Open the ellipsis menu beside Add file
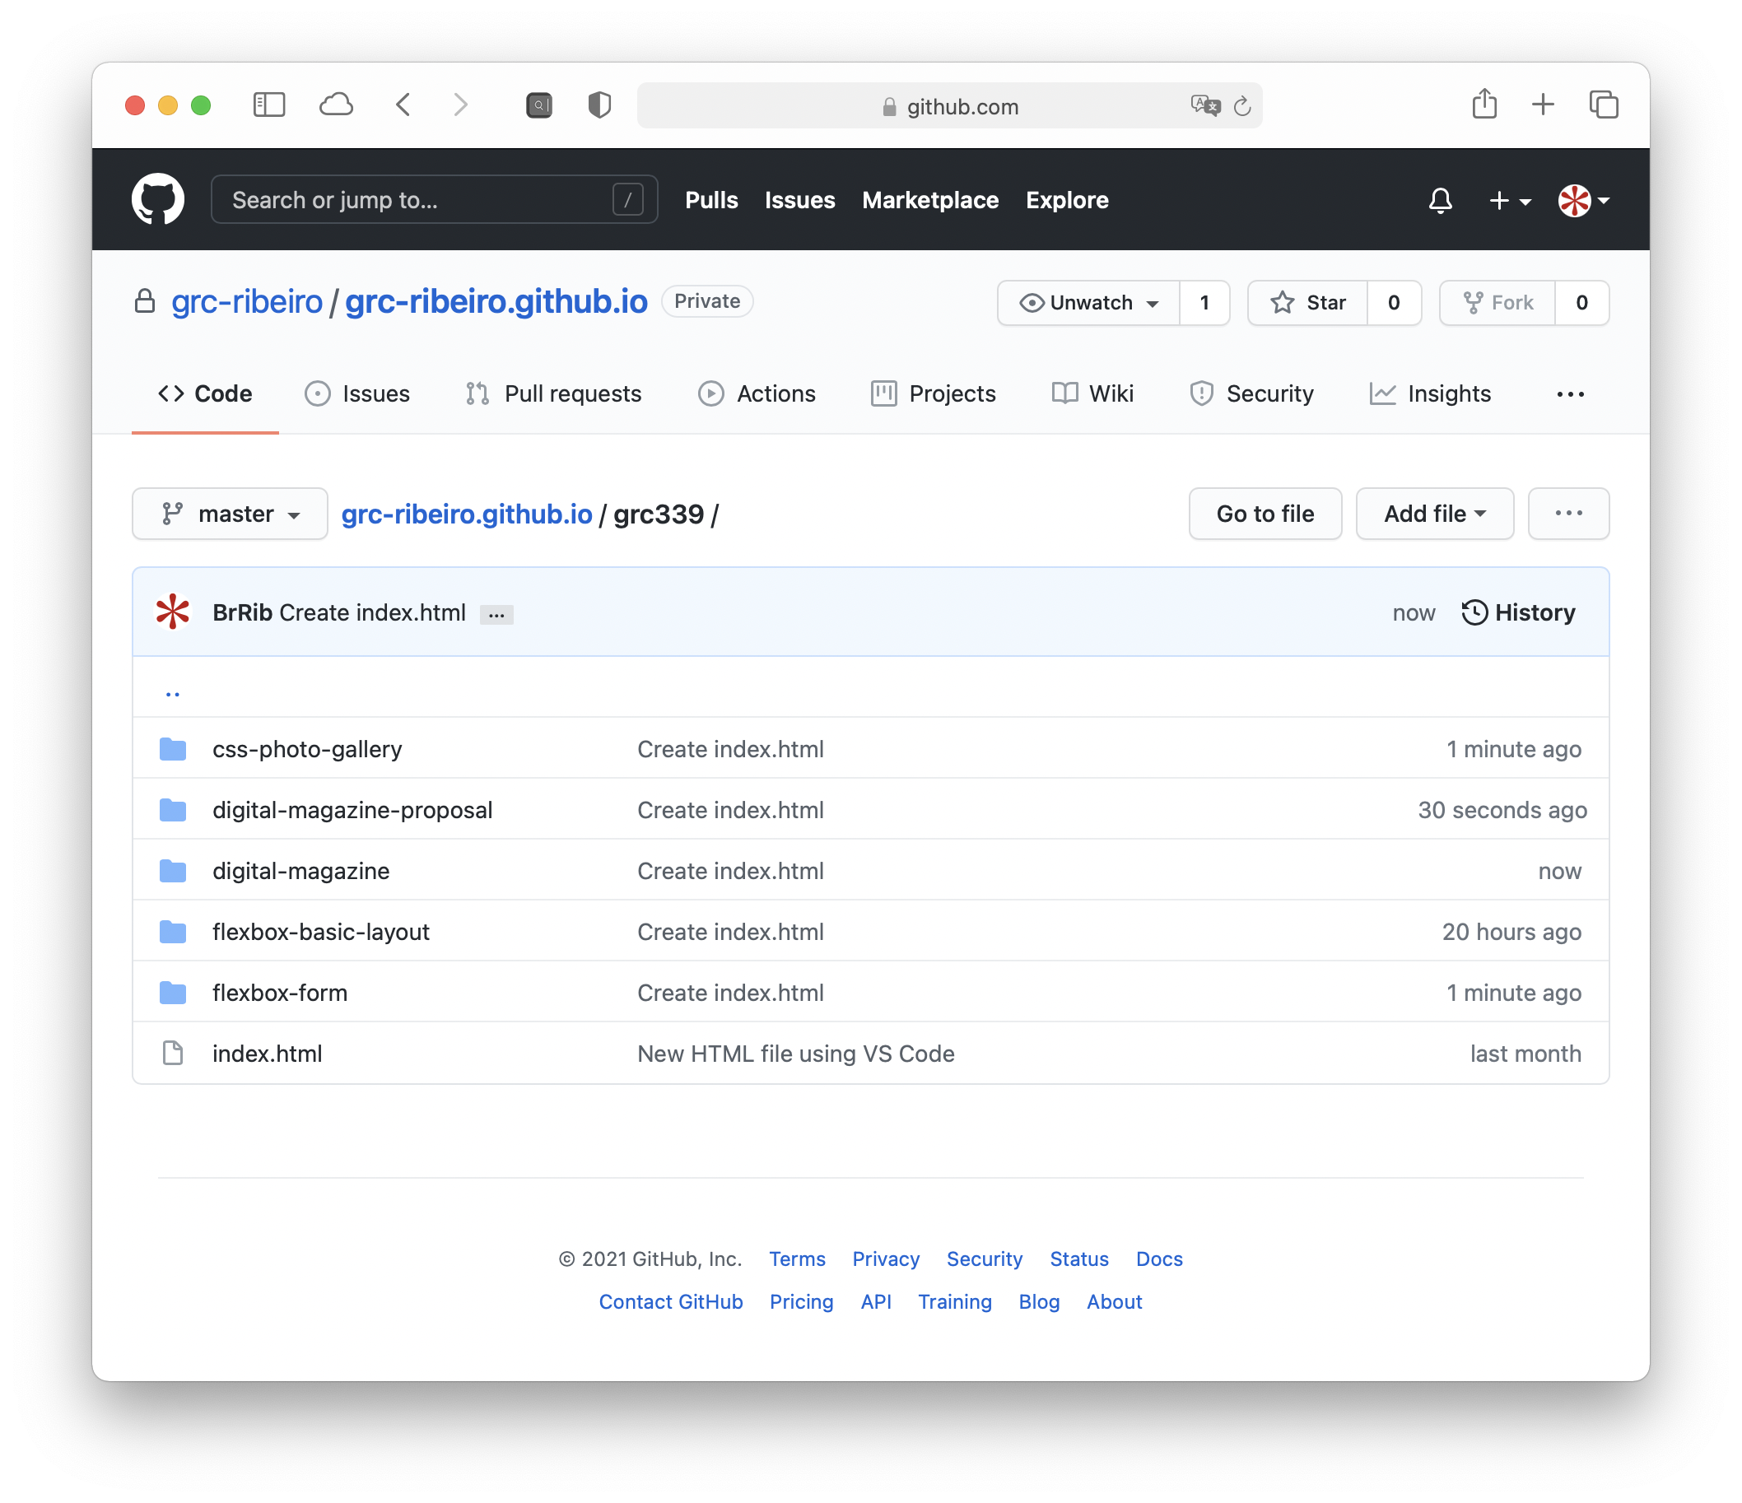 (1568, 514)
